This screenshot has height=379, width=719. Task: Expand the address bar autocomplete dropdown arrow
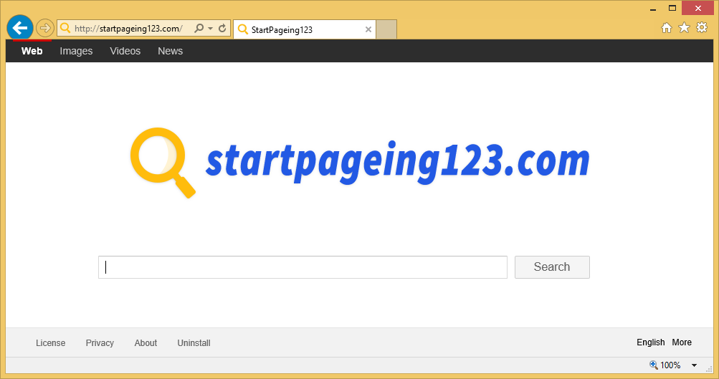click(211, 29)
